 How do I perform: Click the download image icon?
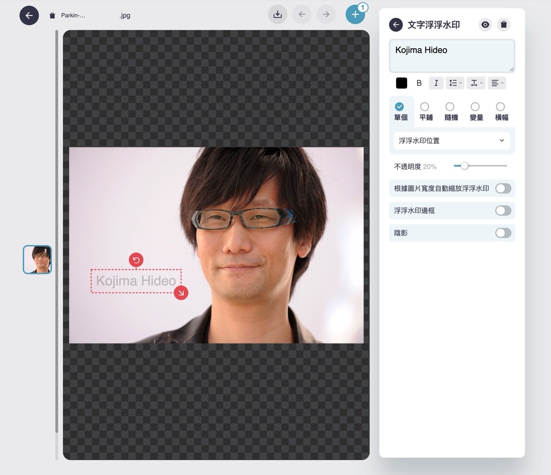click(278, 15)
